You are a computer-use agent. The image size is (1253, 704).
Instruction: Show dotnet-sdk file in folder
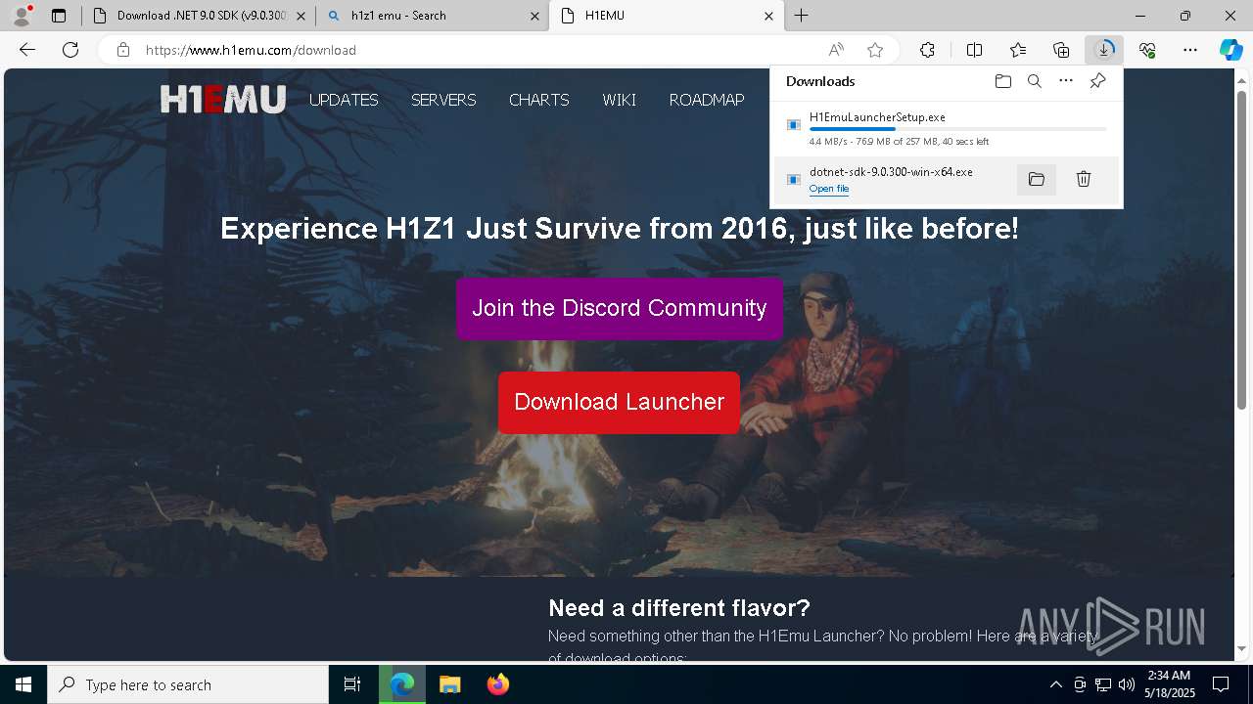click(x=1037, y=179)
